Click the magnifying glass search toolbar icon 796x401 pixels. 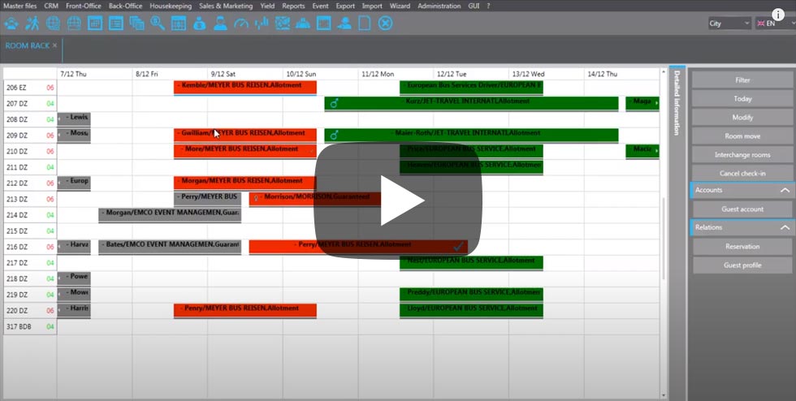(x=158, y=24)
